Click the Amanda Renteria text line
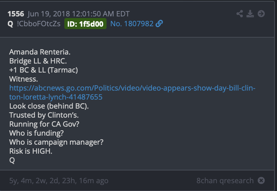Viewport: 277px width, 191px height. [x=40, y=52]
